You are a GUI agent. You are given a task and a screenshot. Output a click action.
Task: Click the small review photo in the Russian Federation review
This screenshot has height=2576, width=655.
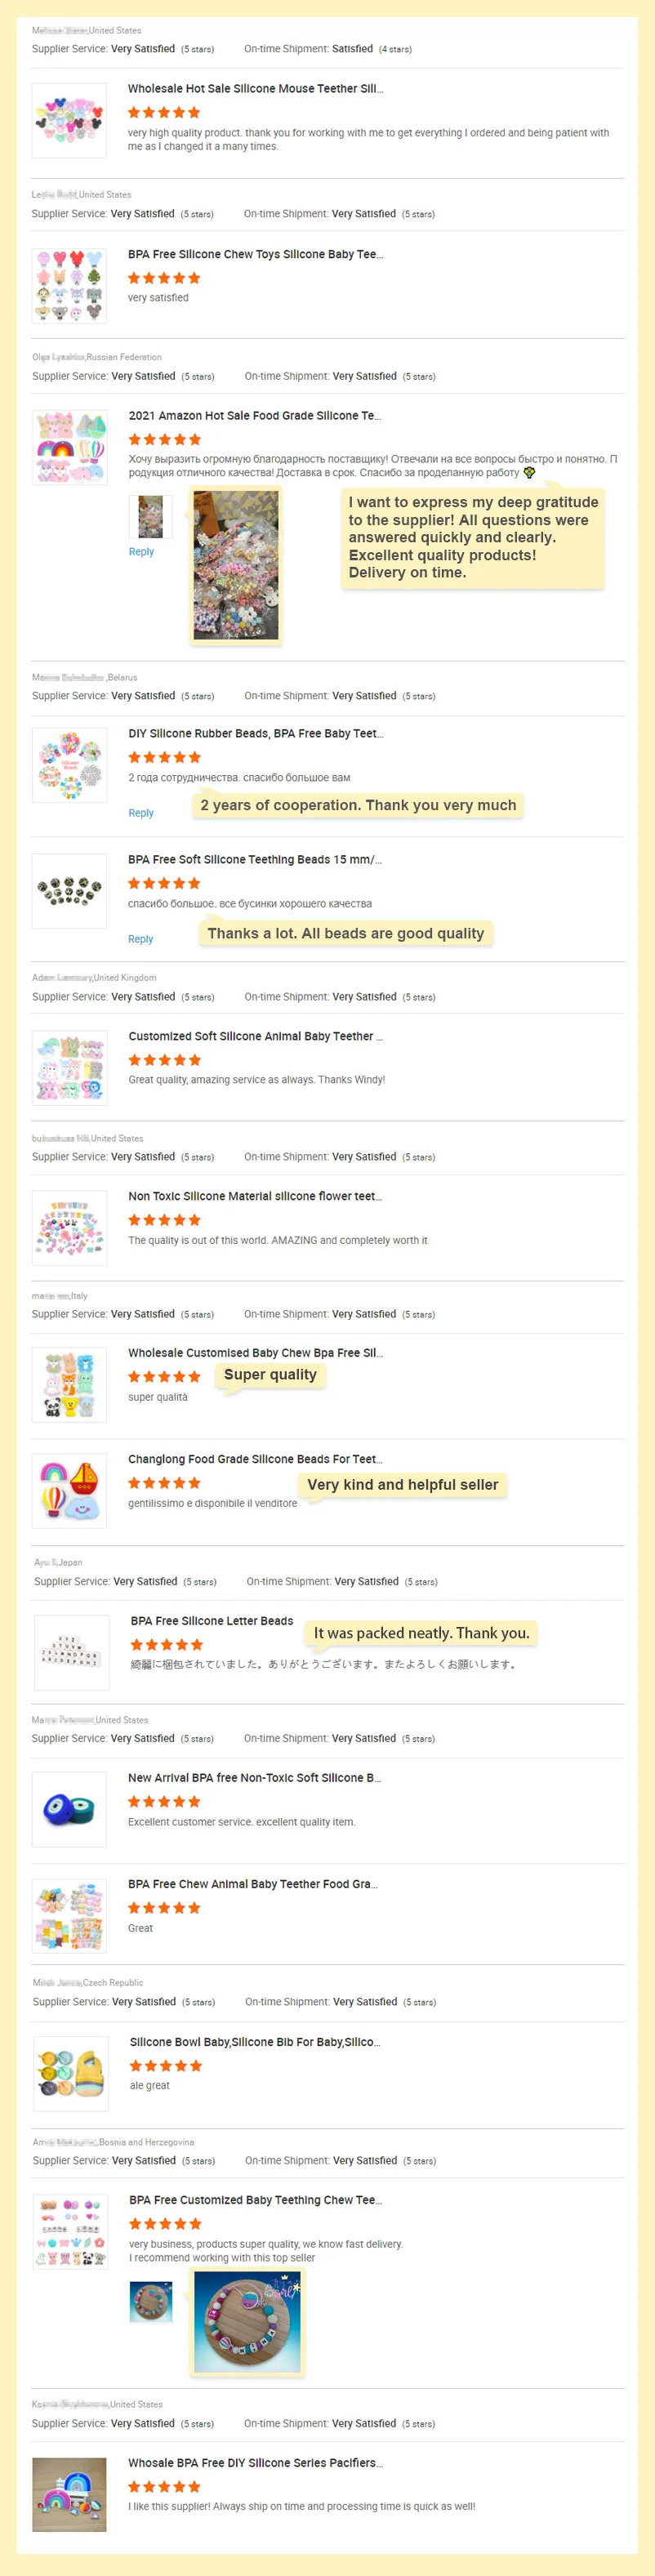[150, 516]
